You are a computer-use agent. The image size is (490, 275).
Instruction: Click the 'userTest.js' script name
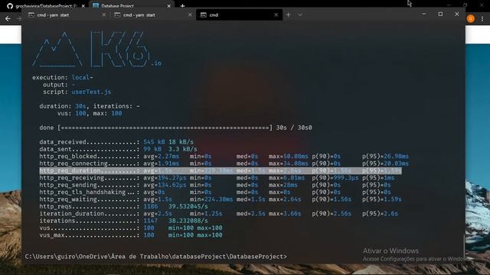(91, 92)
